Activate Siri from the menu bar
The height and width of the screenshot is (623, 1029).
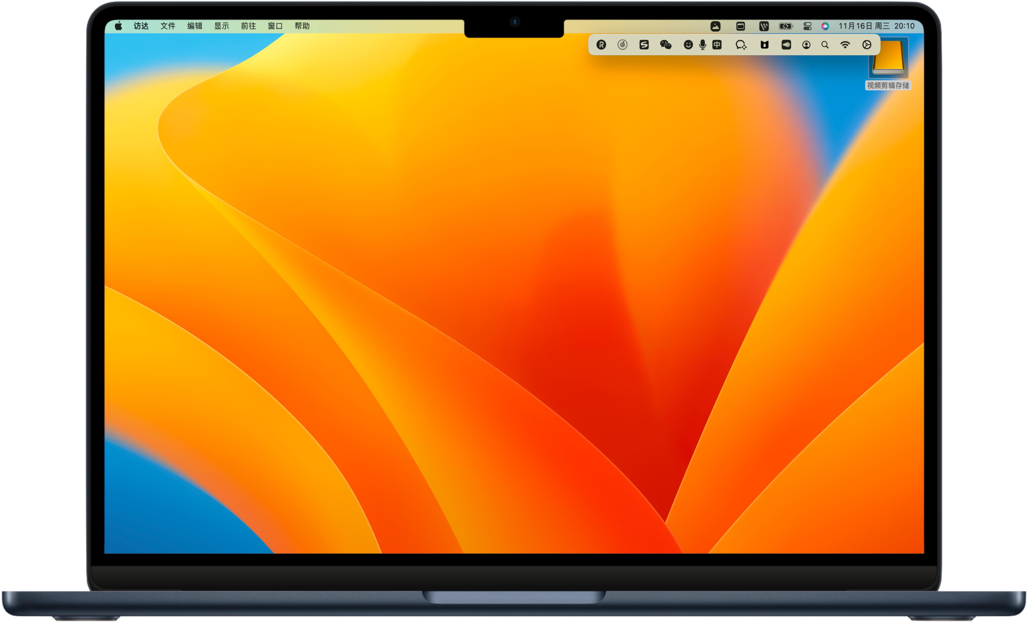coord(825,26)
